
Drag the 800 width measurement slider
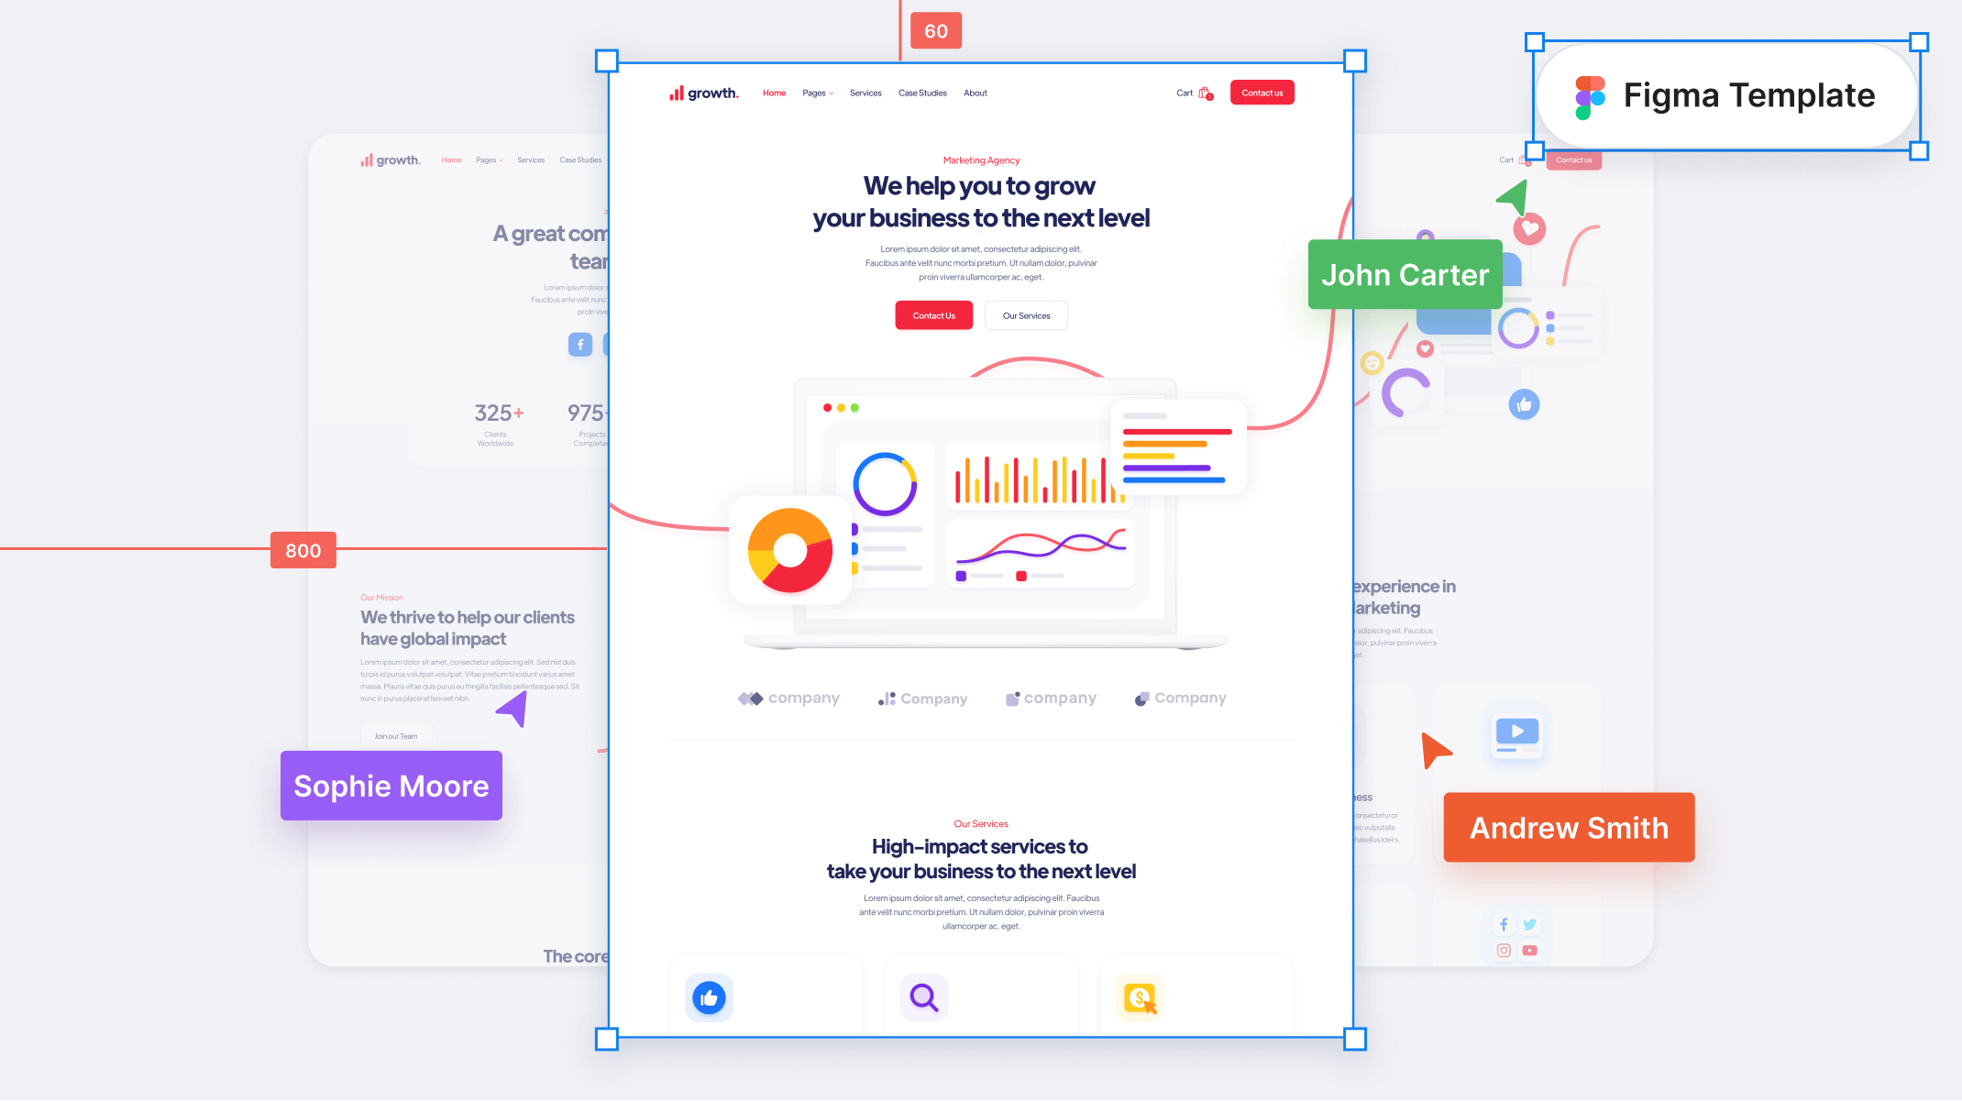[x=303, y=550]
